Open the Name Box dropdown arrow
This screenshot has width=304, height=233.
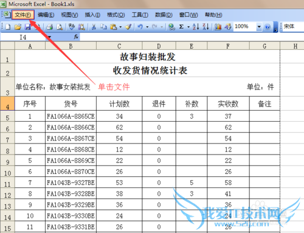coord(49,37)
